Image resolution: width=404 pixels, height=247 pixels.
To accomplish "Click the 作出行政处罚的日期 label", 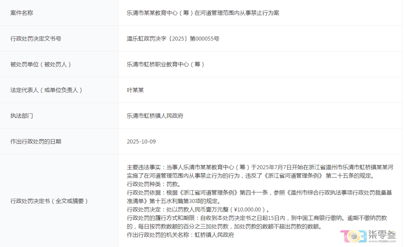I will click(36, 142).
